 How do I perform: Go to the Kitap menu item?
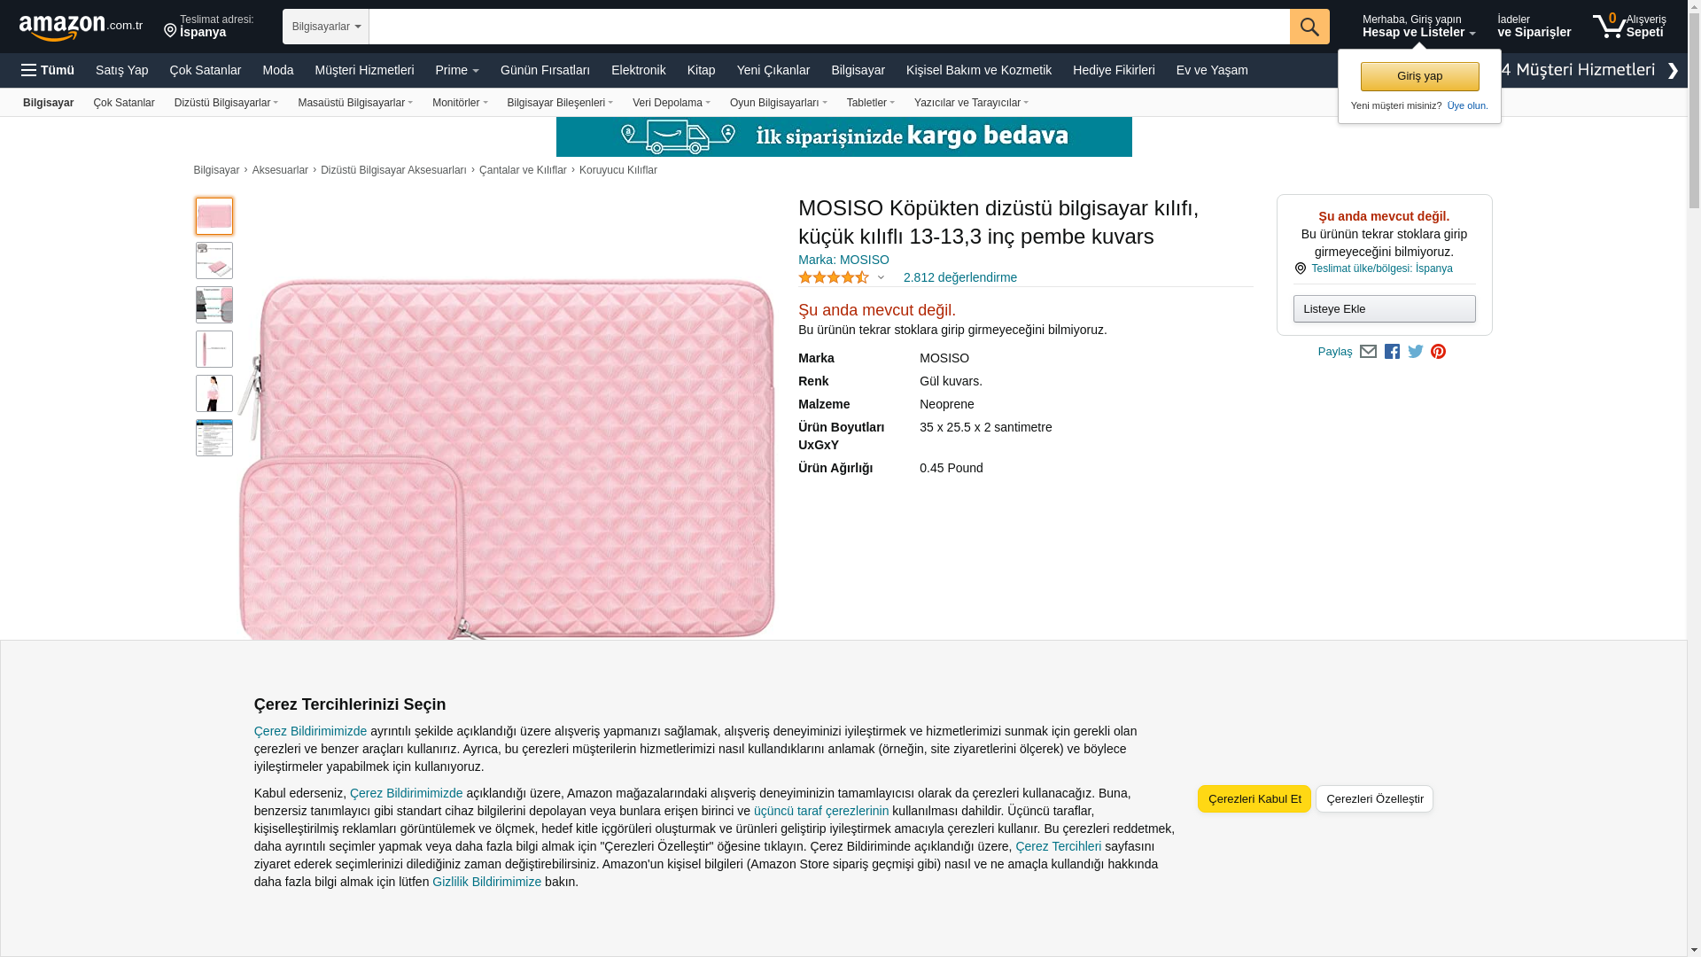[x=701, y=70]
